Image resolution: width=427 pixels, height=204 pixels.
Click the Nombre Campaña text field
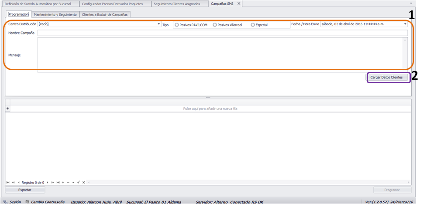(223, 33)
